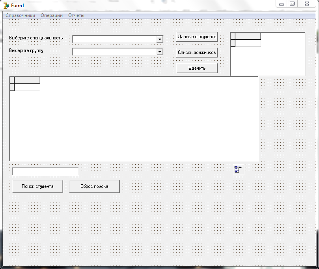Click the Список должников button

point(197,52)
